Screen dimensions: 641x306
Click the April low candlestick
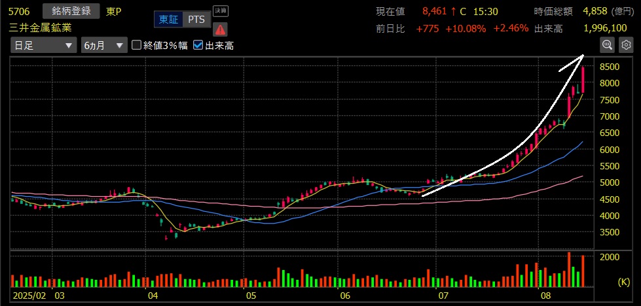click(x=166, y=235)
